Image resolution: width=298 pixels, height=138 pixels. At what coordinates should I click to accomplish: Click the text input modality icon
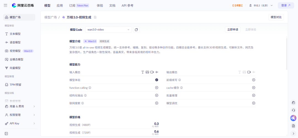(143, 72)
